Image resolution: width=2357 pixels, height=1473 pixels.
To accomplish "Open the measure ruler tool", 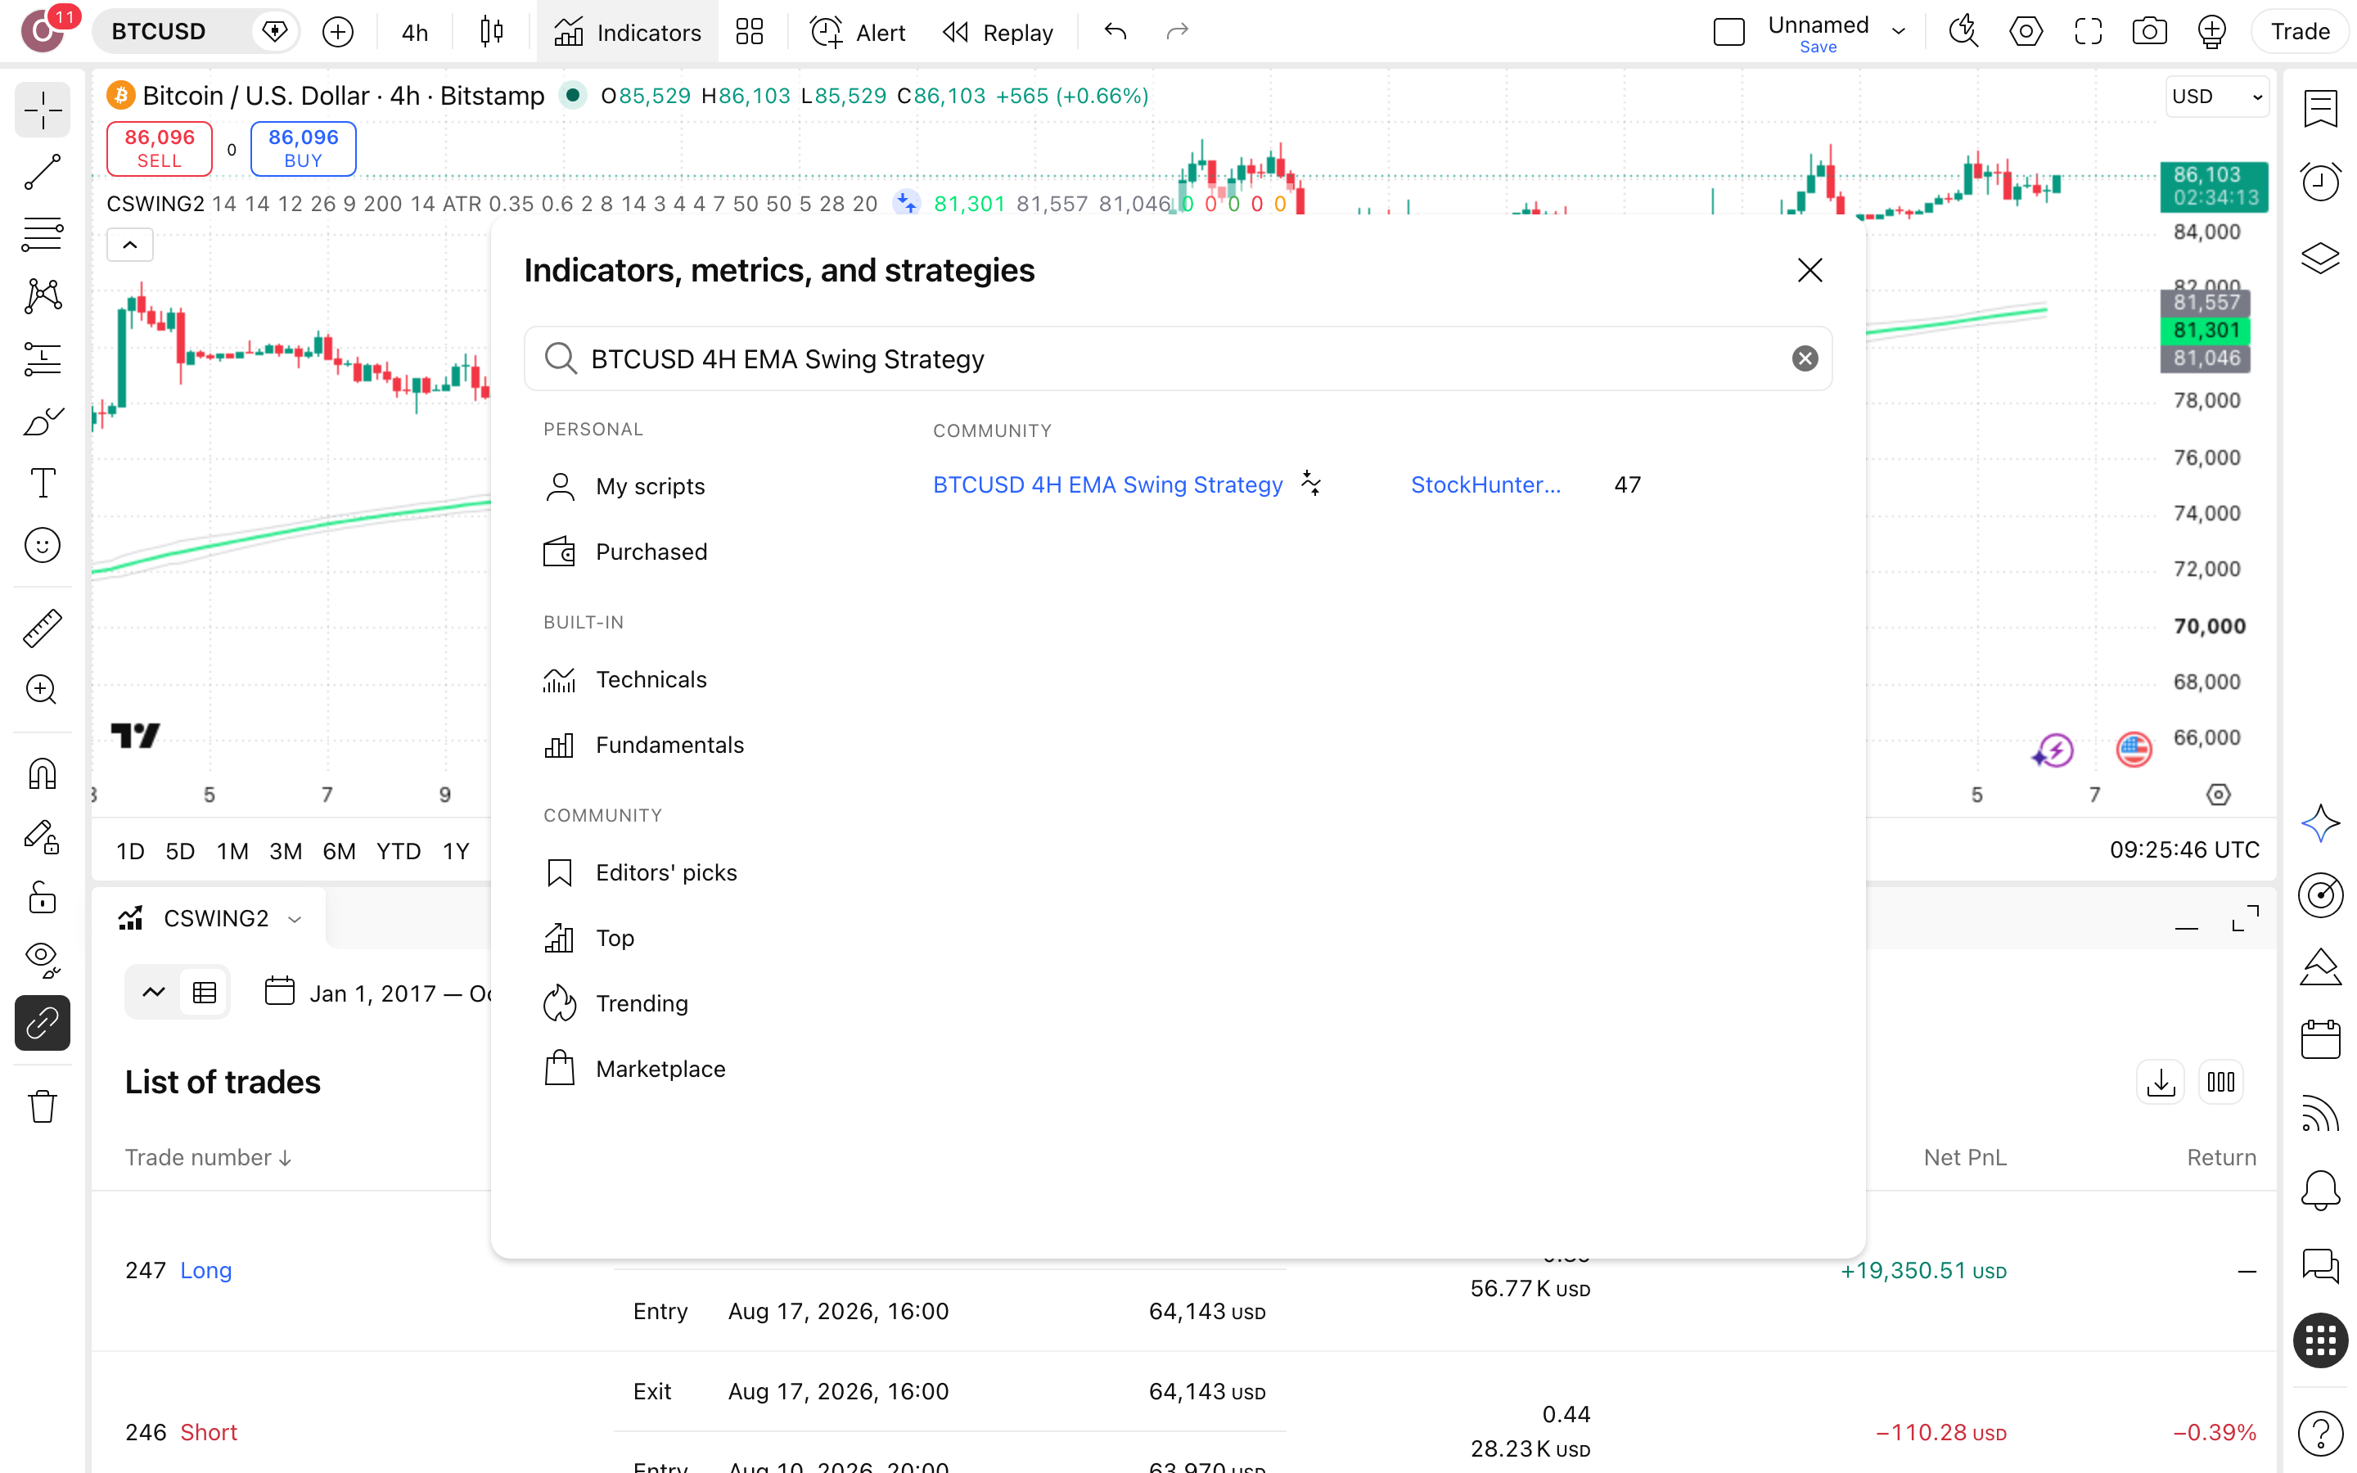I will click(42, 628).
